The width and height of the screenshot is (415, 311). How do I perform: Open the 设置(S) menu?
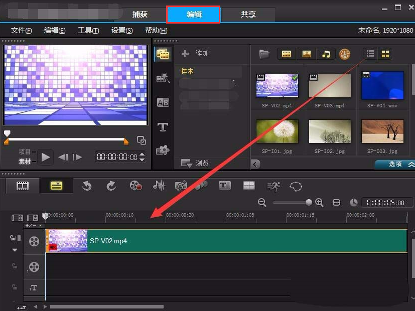122,31
